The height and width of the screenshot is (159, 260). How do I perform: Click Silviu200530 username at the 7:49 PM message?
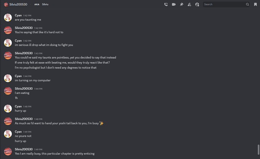tap(24, 149)
